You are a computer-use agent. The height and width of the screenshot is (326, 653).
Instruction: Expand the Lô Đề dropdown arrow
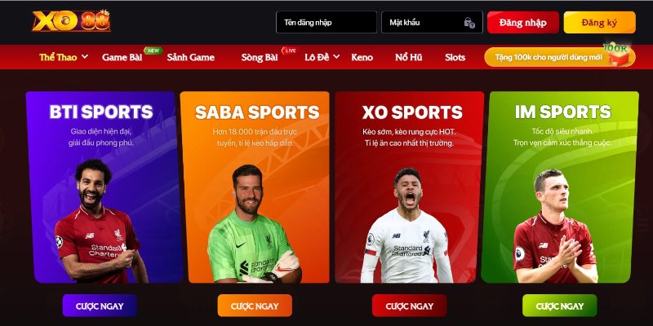[x=336, y=56]
